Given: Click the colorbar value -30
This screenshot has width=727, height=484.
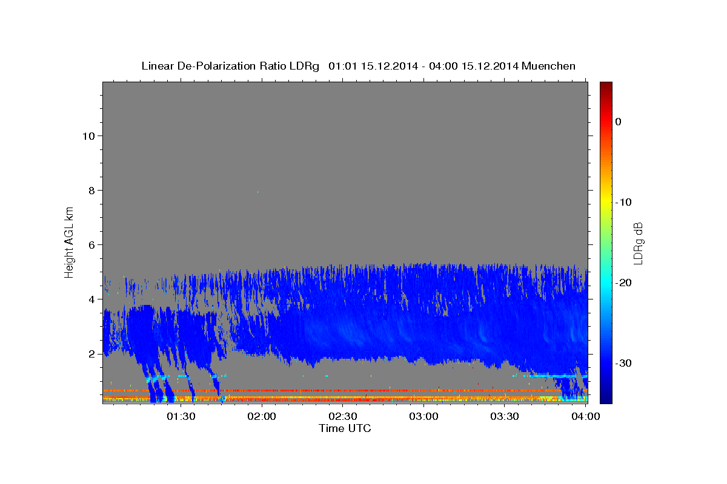Looking at the screenshot, I should pyautogui.click(x=623, y=363).
